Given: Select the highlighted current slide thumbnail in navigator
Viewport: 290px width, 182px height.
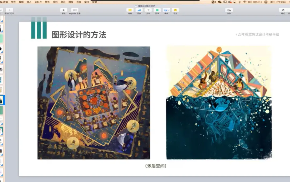Looking at the screenshot, I should pyautogui.click(x=2, y=100).
